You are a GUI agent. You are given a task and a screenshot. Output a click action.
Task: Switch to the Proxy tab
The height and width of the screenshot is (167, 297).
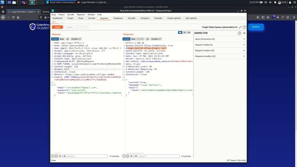(x=81, y=18)
